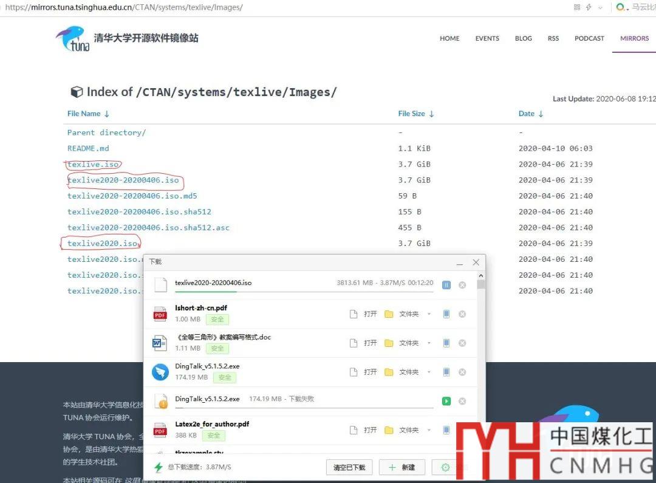Viewport: 656px width, 483px height.
Task: Open PODCAST in the TUNA navigation
Action: point(589,38)
